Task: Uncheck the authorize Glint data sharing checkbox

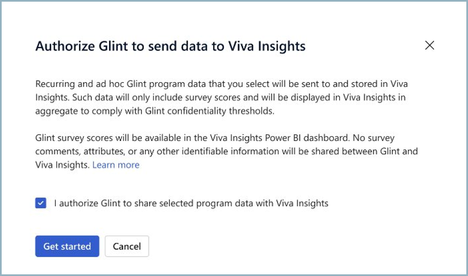Action: 40,203
